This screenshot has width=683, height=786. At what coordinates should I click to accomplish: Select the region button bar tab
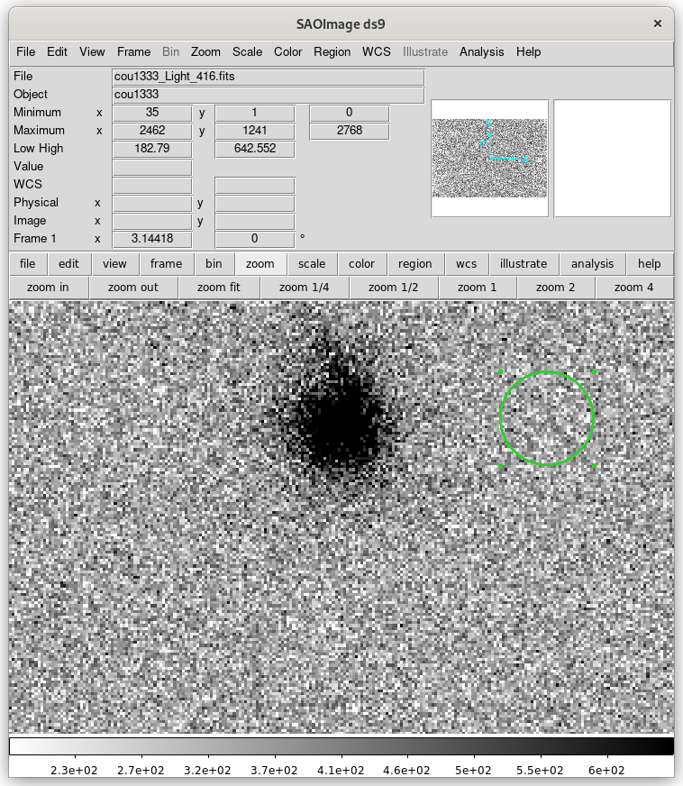pyautogui.click(x=414, y=264)
